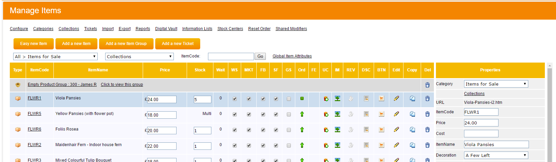Go to the Stock Centers menu link
Image resolution: width=556 pixels, height=162 pixels.
click(x=230, y=29)
